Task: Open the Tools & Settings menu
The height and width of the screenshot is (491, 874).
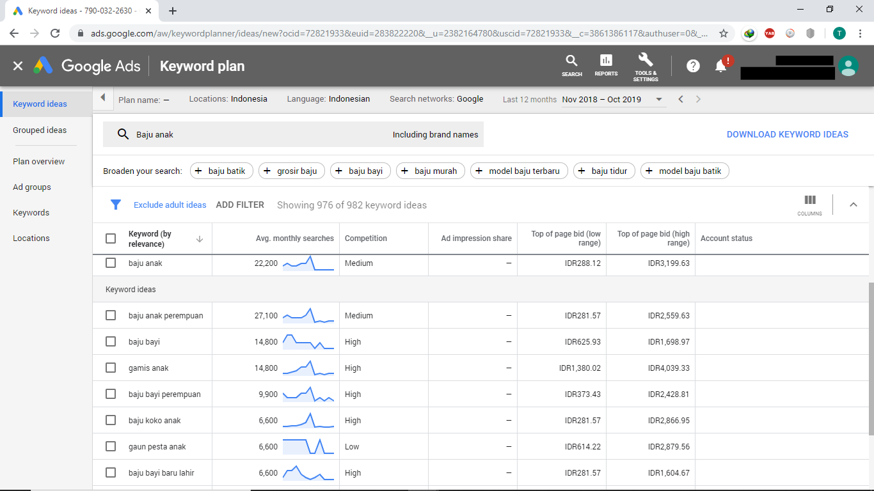Action: [x=646, y=66]
